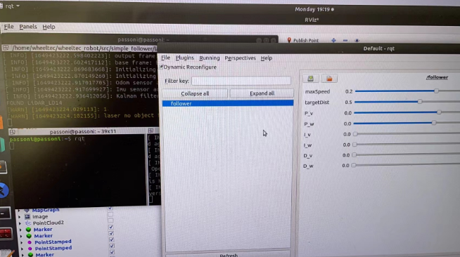Expand the upper PointStamped display row
The image size is (460, 257).
point(22,243)
